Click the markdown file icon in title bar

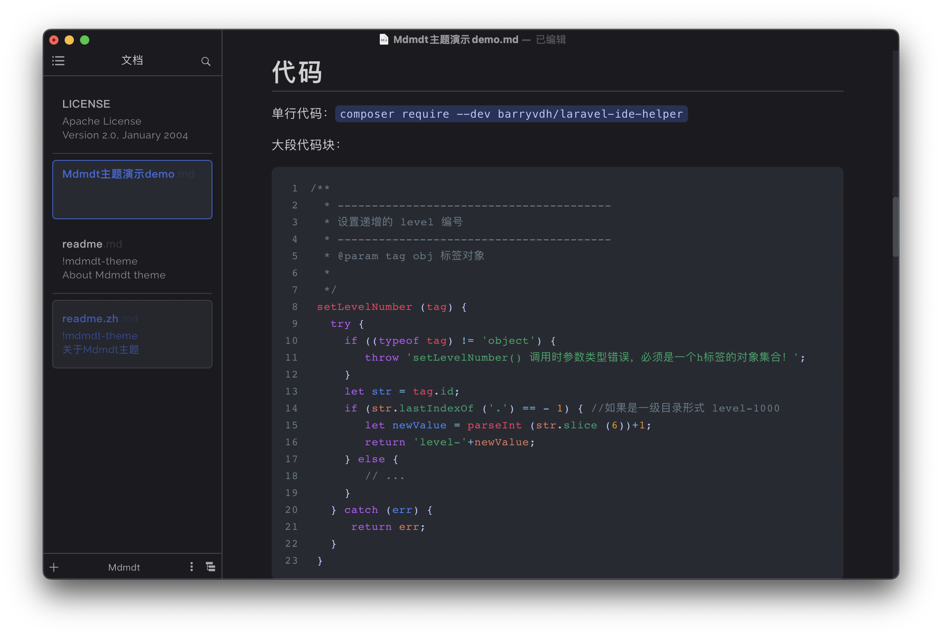coord(383,39)
